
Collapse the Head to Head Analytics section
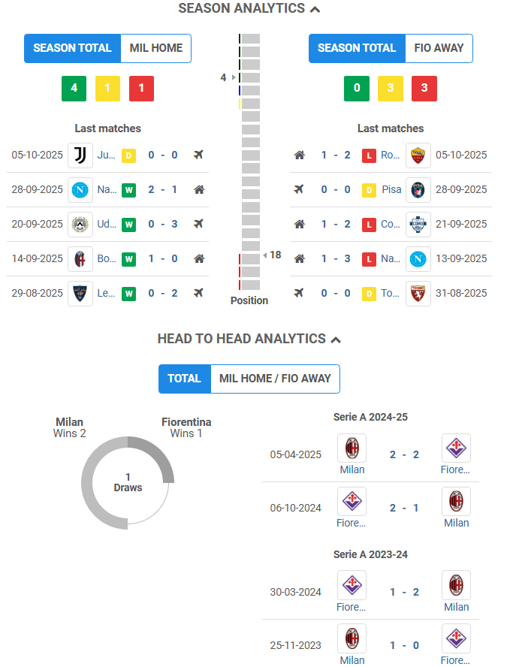tap(336, 340)
